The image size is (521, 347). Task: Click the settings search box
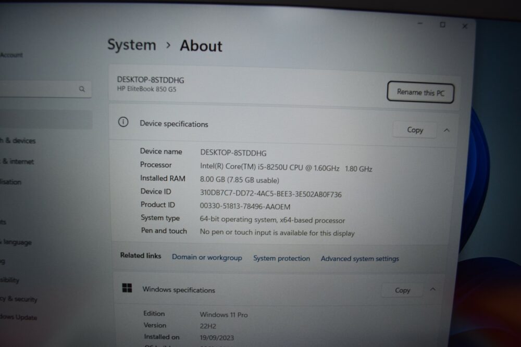click(x=45, y=89)
